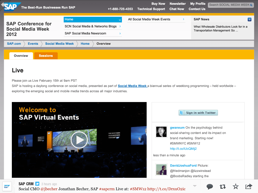Click #SMW12 hashtag in bottom tweet
Image resolution: width=258 pixels, height=193 pixels.
[x=138, y=189]
